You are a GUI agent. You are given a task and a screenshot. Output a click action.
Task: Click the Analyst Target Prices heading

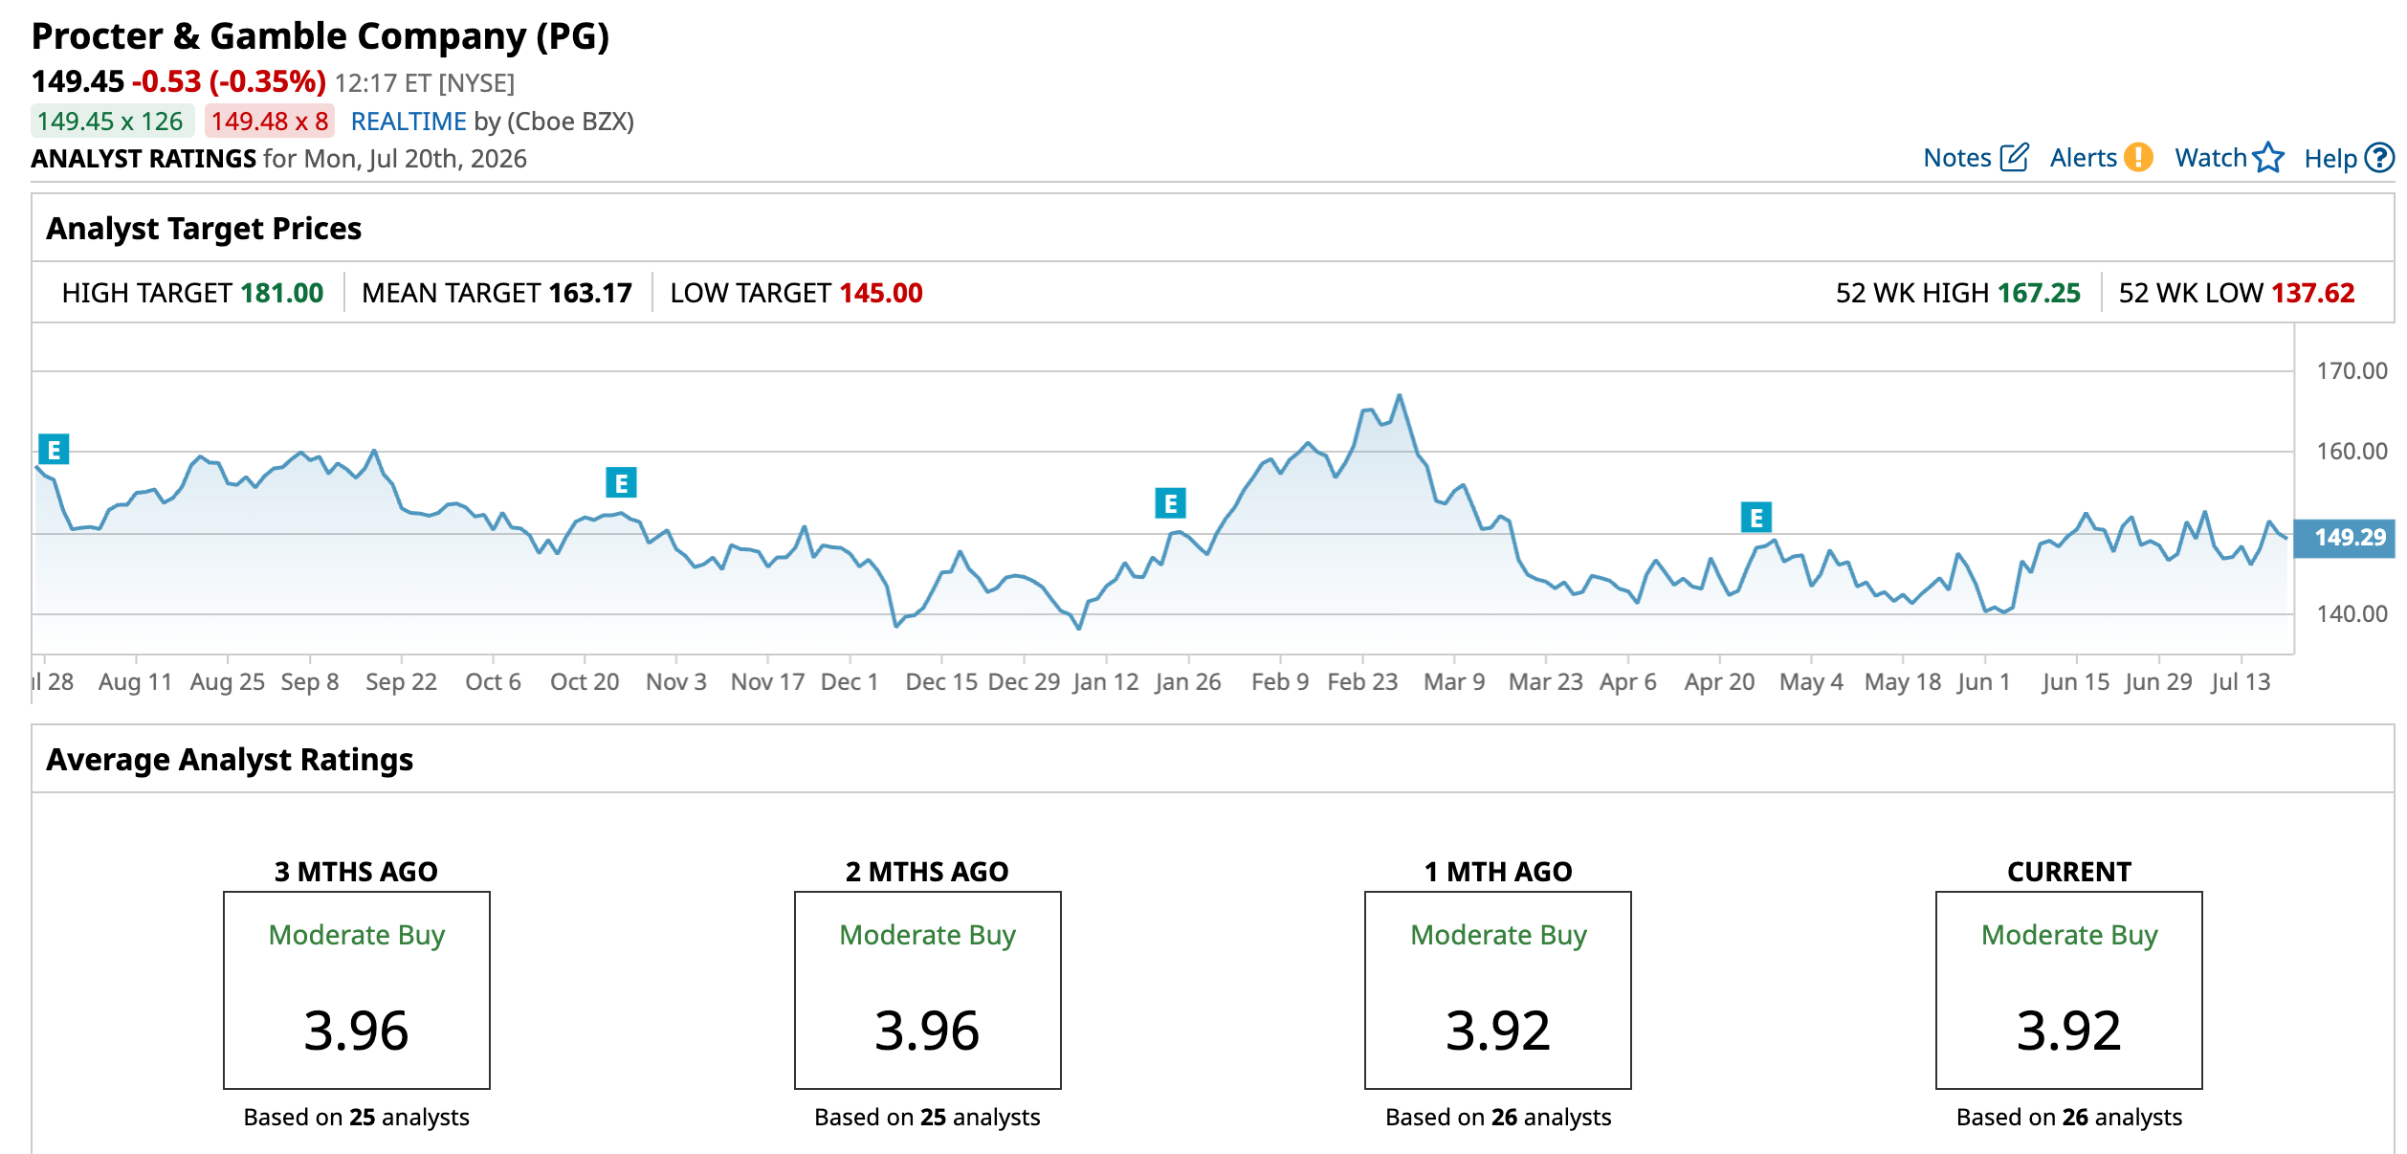tap(204, 229)
